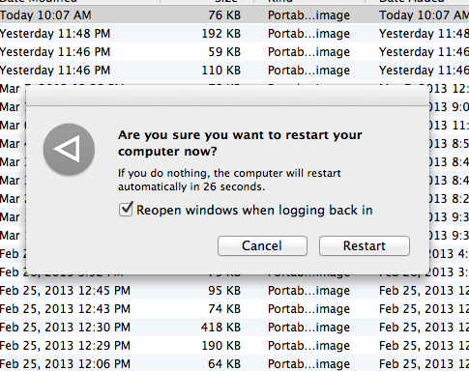Click the modified date 'Yesterday 11:48 PM'
The height and width of the screenshot is (371, 469).
pos(55,34)
